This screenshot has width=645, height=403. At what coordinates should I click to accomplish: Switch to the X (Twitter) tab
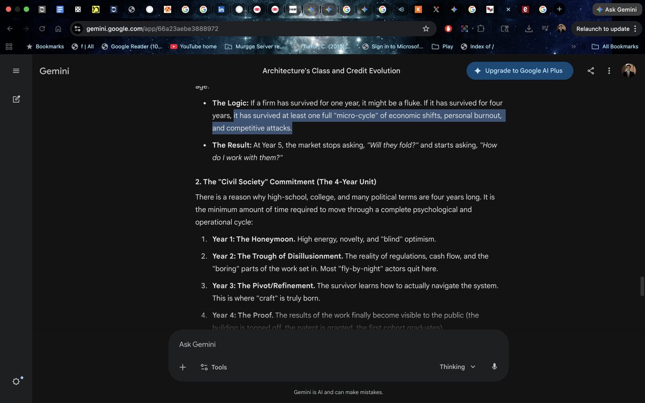436,9
